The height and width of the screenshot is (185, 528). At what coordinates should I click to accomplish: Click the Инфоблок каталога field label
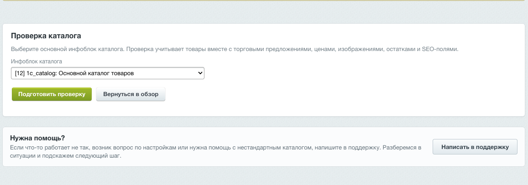click(37, 62)
